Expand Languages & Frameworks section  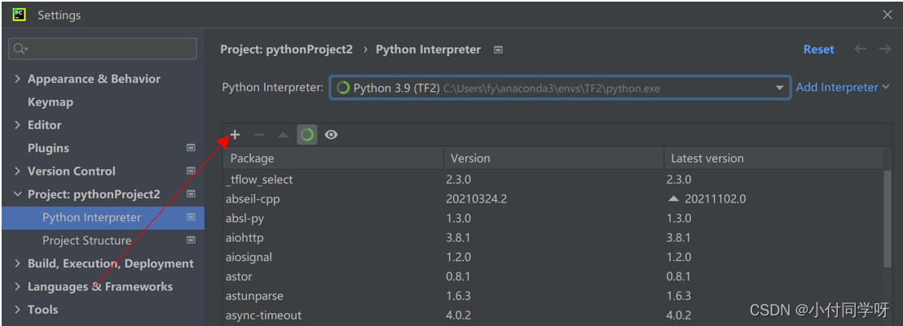point(17,286)
